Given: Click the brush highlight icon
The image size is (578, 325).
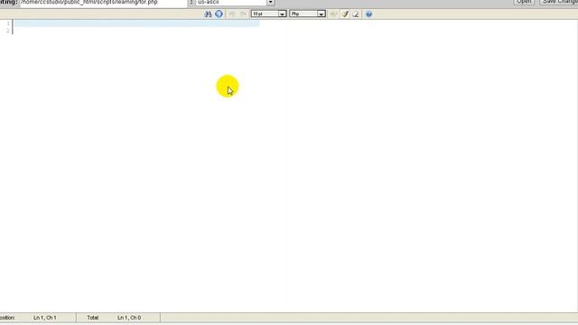Looking at the screenshot, I should pyautogui.click(x=345, y=14).
